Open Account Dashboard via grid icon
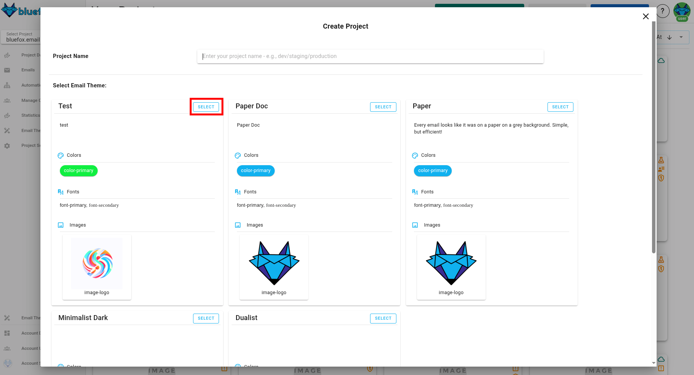Viewport: 694px width, 375px height. [7, 333]
